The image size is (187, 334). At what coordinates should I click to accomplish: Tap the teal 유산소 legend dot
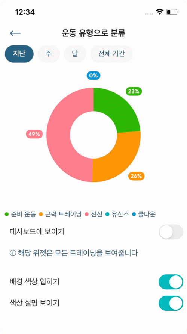coord(107,214)
